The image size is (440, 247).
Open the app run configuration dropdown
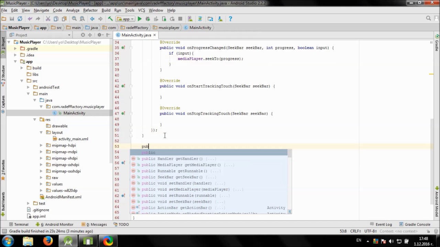point(125,19)
